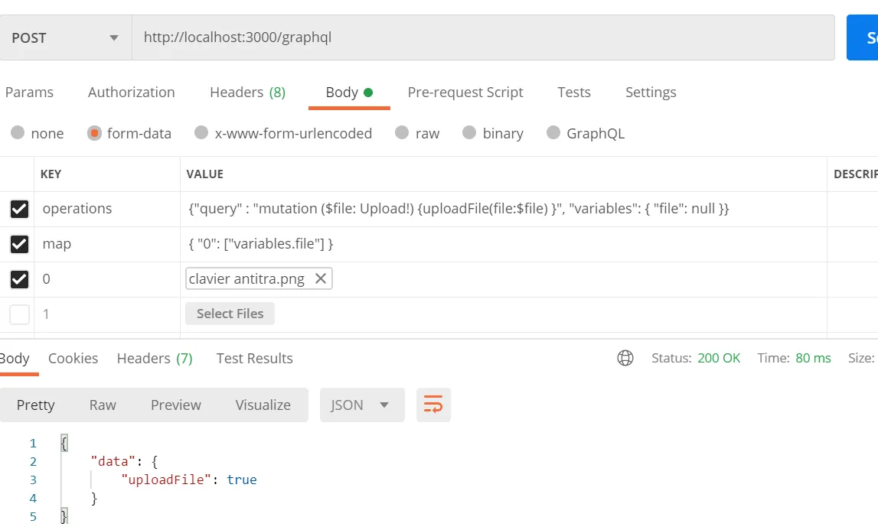Select the raw body type radio
Screen dimensions: 878x530
click(403, 133)
